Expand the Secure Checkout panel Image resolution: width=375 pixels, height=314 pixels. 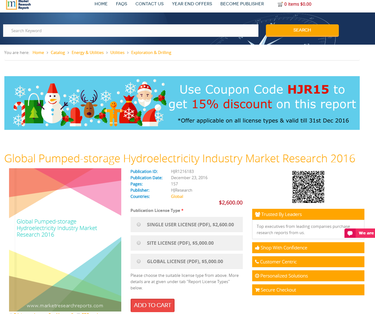coord(308,290)
